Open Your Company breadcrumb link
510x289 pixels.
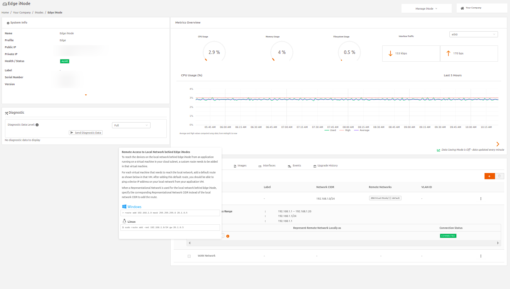tap(22, 13)
